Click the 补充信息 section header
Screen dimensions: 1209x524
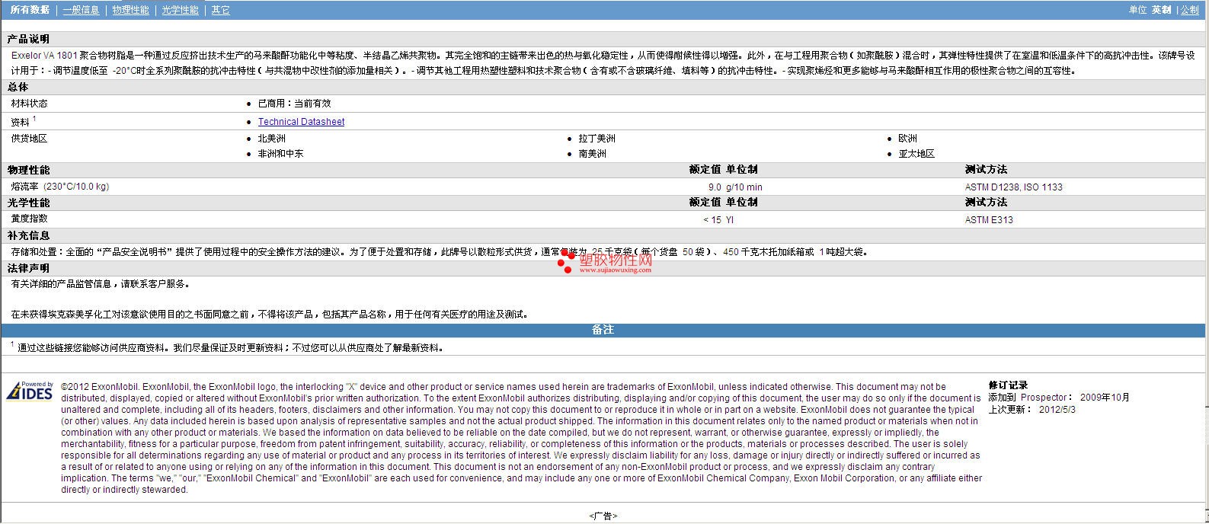click(x=28, y=235)
